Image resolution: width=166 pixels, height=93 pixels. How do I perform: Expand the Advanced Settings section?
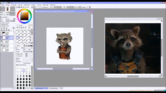(17, 65)
